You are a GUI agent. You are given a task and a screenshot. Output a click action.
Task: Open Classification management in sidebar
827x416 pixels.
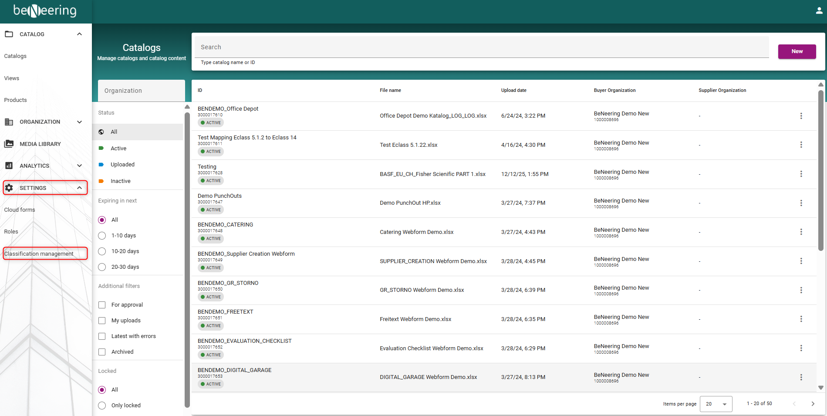(x=39, y=254)
